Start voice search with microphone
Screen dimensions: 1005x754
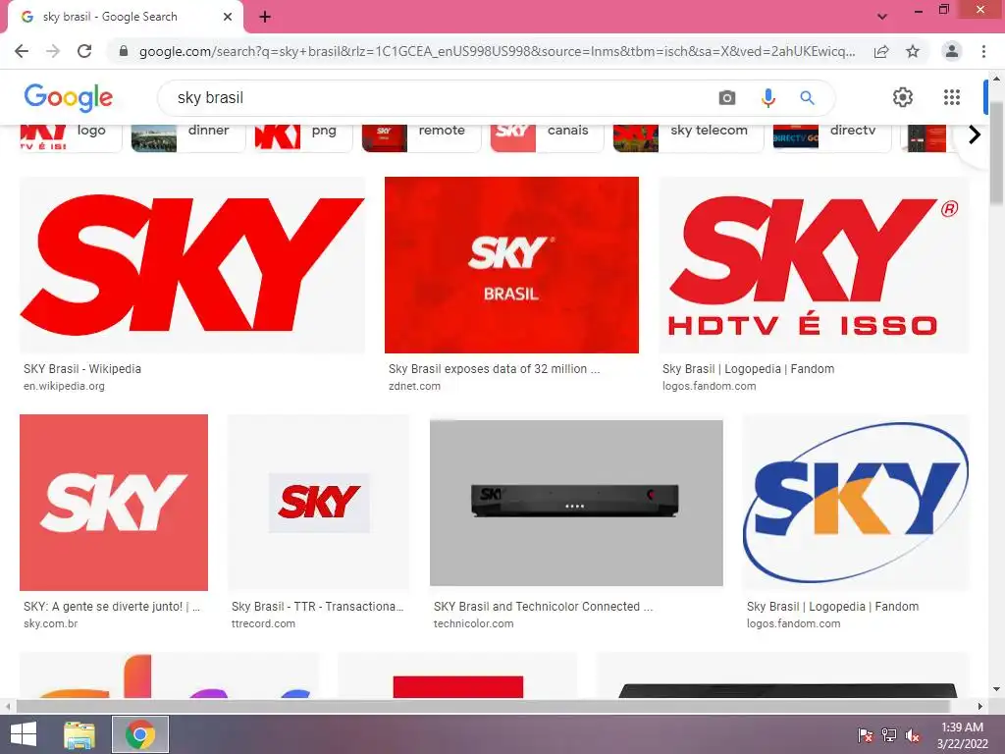click(767, 97)
